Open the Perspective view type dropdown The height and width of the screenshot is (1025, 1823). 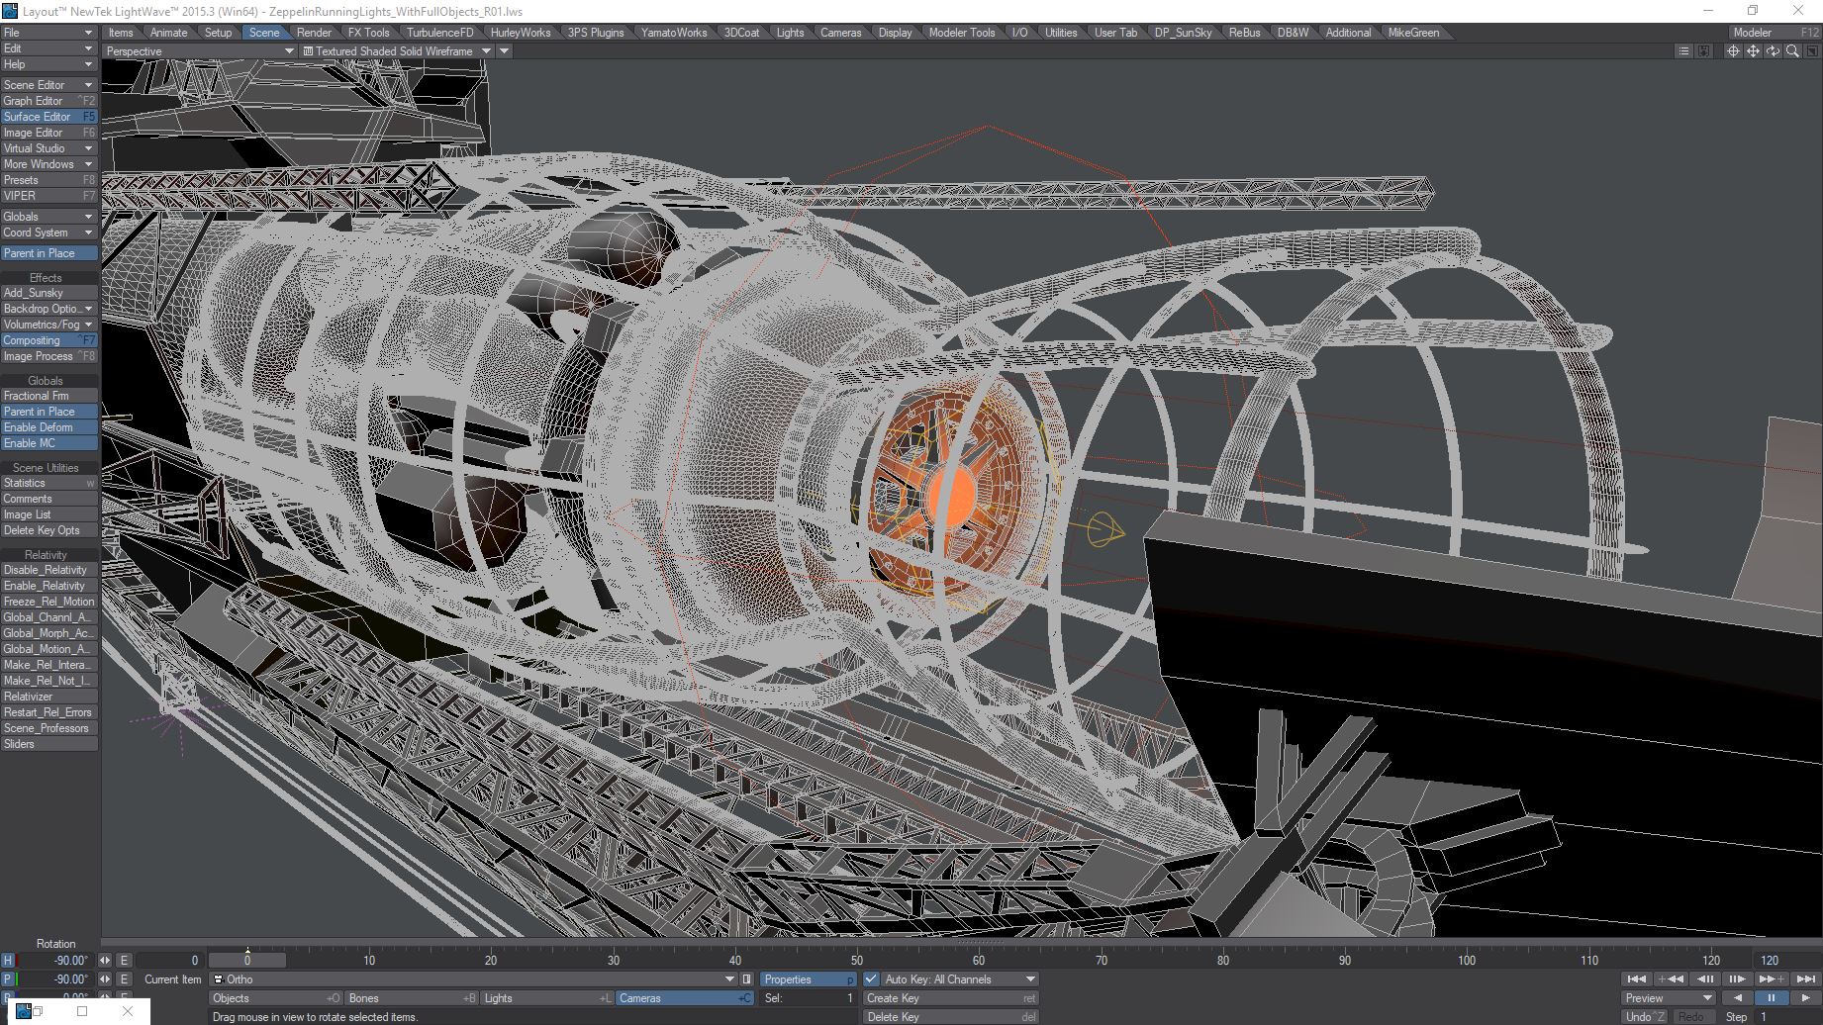[x=199, y=51]
